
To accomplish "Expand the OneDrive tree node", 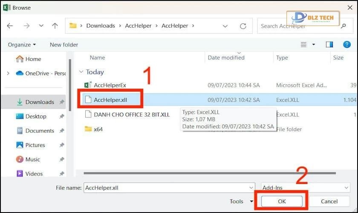I will tap(8, 74).
